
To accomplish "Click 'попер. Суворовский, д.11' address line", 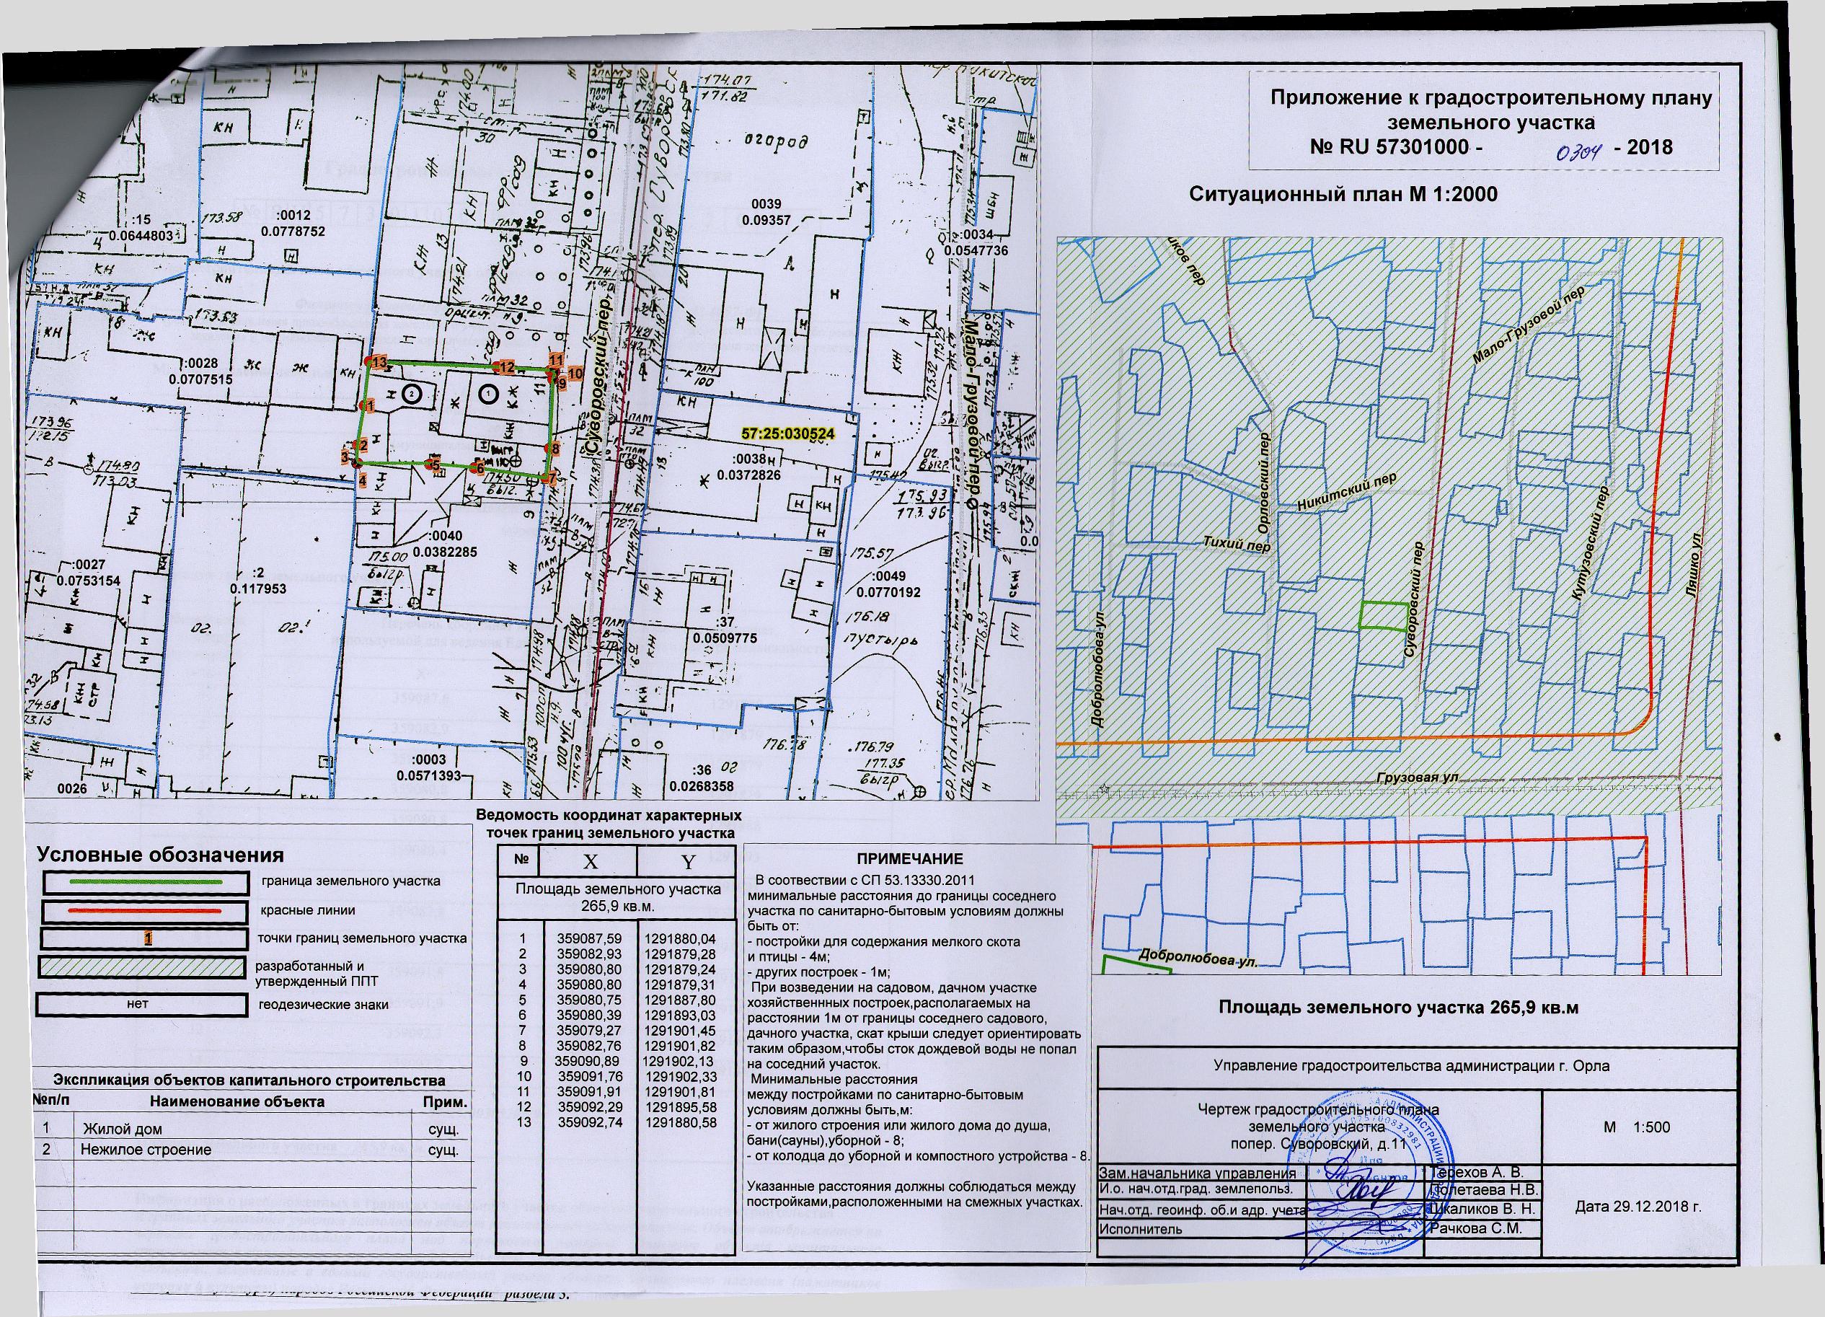I will (1318, 1143).
